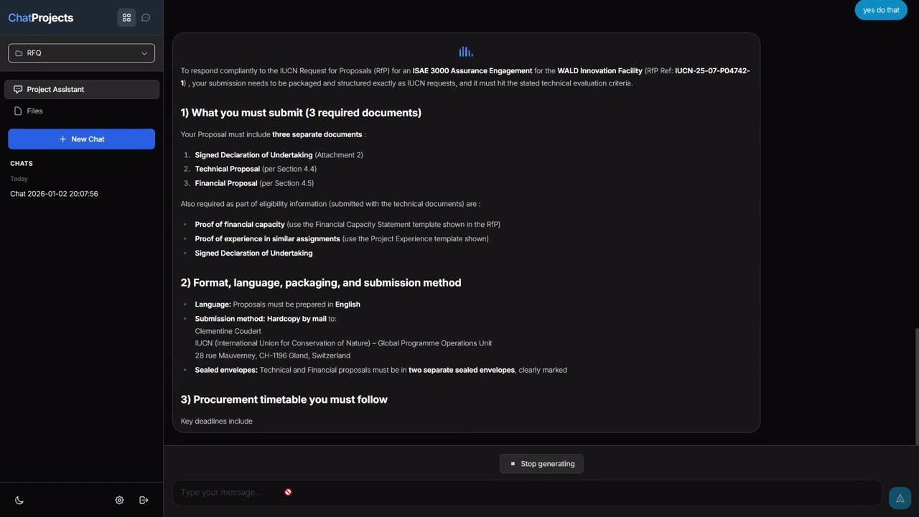The height and width of the screenshot is (517, 919).
Task: Click the chevron arrow on RFQ selector
Action: 144,53
